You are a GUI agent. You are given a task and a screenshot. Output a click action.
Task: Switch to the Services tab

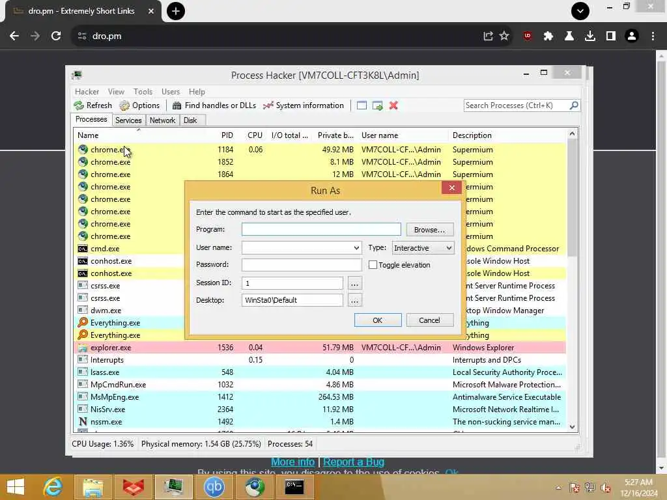(128, 120)
